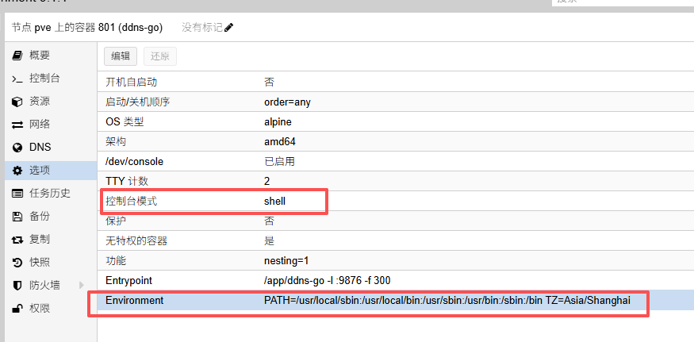The image size is (694, 342).
Task: Click the 还原 revert button
Action: 159,56
